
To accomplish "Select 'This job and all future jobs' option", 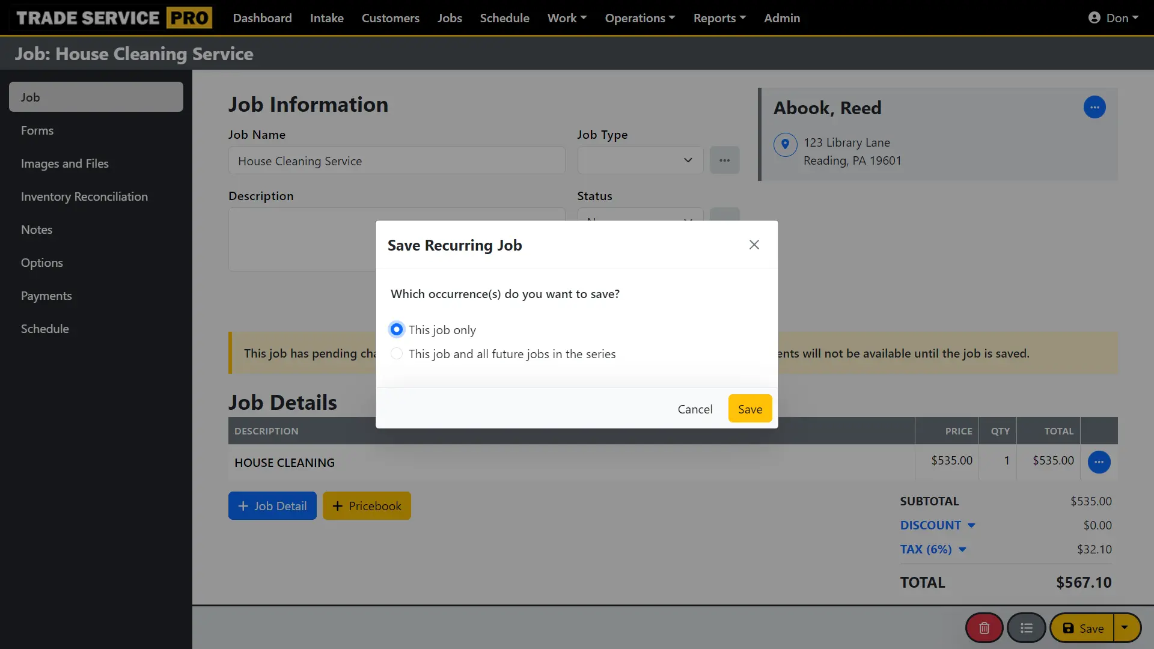I will (x=396, y=354).
